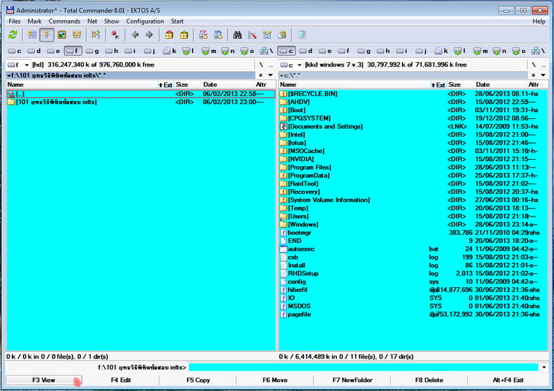Click the F5 Copy button

[198, 380]
